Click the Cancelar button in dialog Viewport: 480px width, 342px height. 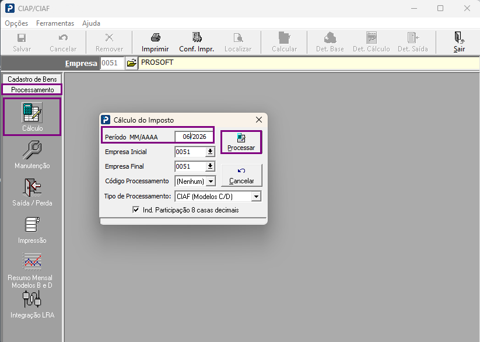click(241, 175)
